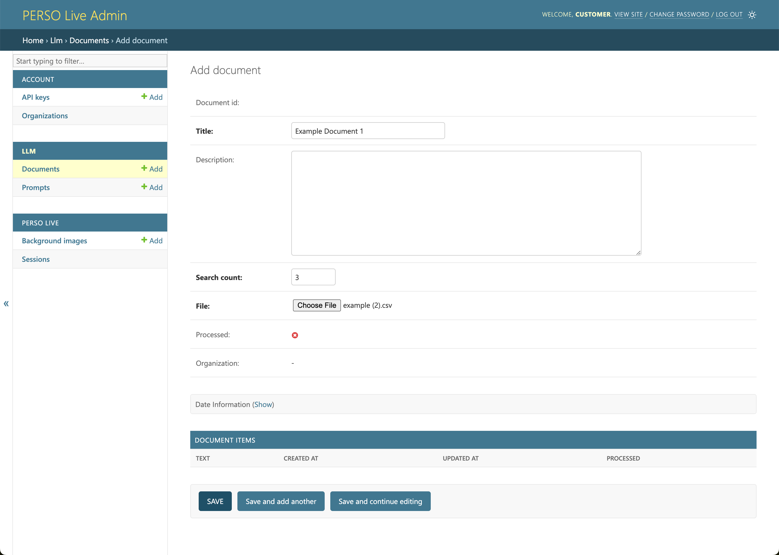
Task: Click the plus Add icon for Prompts
Action: point(152,187)
